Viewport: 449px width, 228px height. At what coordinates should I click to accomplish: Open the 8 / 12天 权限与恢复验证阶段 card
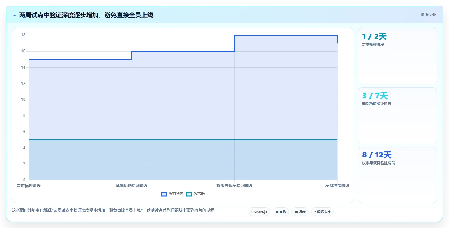click(x=397, y=175)
